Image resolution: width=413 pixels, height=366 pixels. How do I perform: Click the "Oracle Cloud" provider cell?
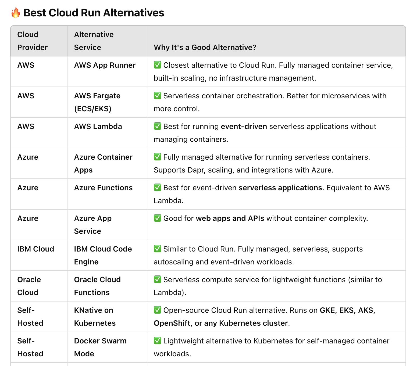coord(29,286)
